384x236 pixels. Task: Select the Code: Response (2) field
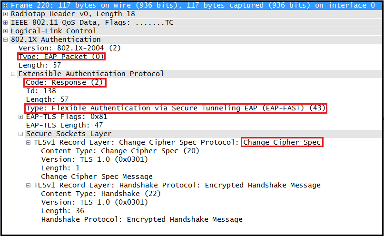pos(65,82)
